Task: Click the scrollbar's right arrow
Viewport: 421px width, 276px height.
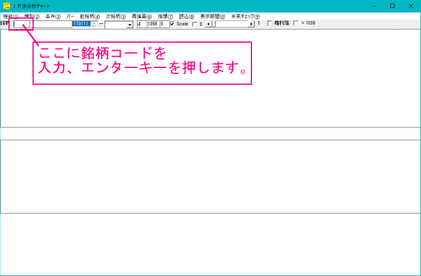Action: [x=251, y=24]
